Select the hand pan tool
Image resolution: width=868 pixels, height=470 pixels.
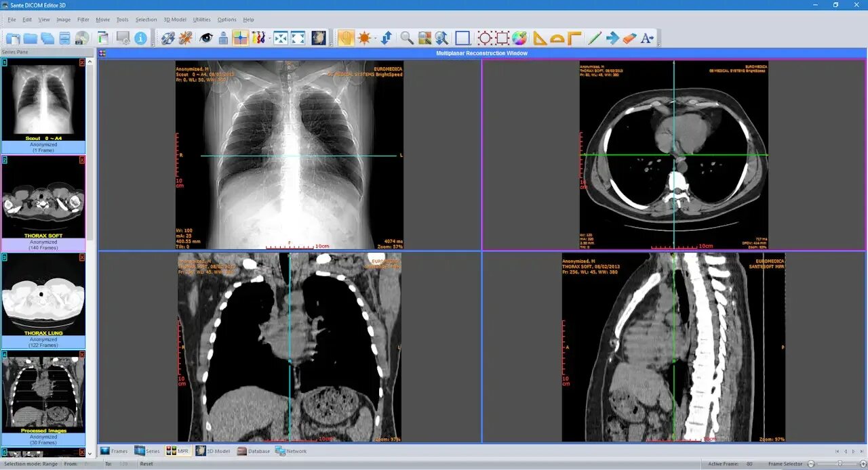tap(346, 38)
